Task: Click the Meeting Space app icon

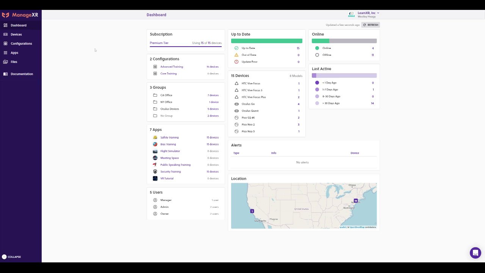Action: tap(155, 158)
